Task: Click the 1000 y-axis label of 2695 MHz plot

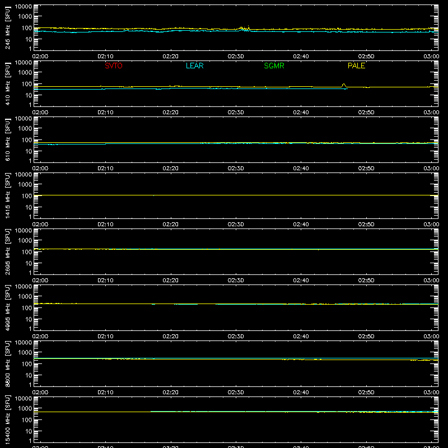Action: (x=25, y=241)
